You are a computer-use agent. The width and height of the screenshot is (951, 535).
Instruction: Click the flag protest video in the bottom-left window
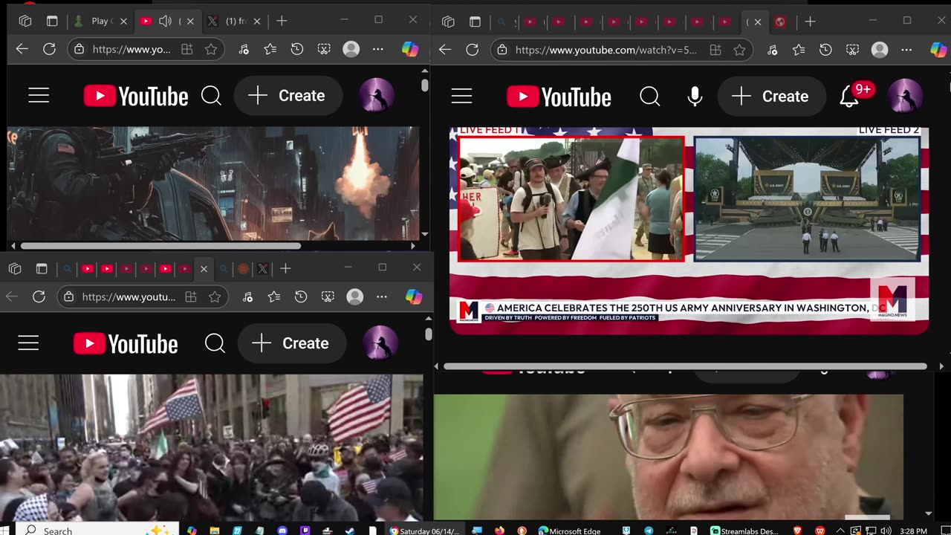211,447
